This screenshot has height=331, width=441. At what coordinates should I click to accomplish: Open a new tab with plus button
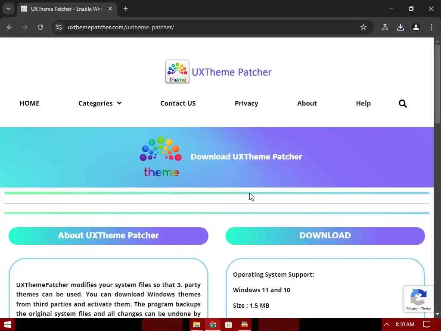tap(126, 9)
